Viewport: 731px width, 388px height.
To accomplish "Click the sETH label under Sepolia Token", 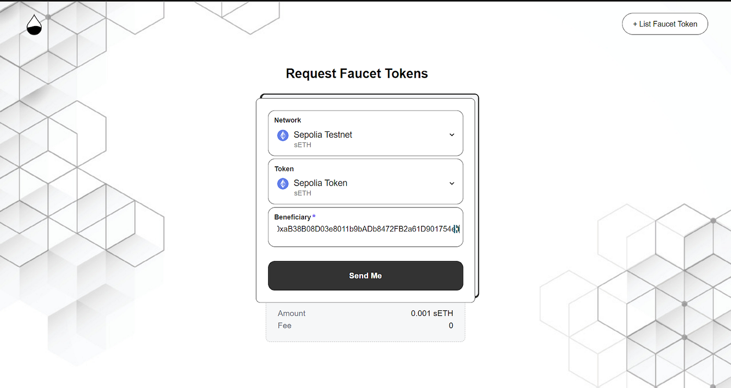I will 302,193.
